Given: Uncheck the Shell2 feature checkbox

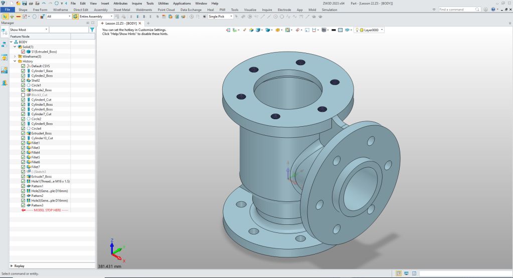Looking at the screenshot, I should pos(23,80).
